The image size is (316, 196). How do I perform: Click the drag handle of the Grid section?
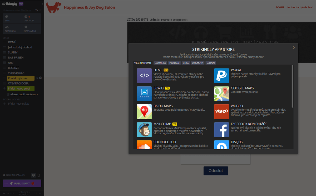4,63
